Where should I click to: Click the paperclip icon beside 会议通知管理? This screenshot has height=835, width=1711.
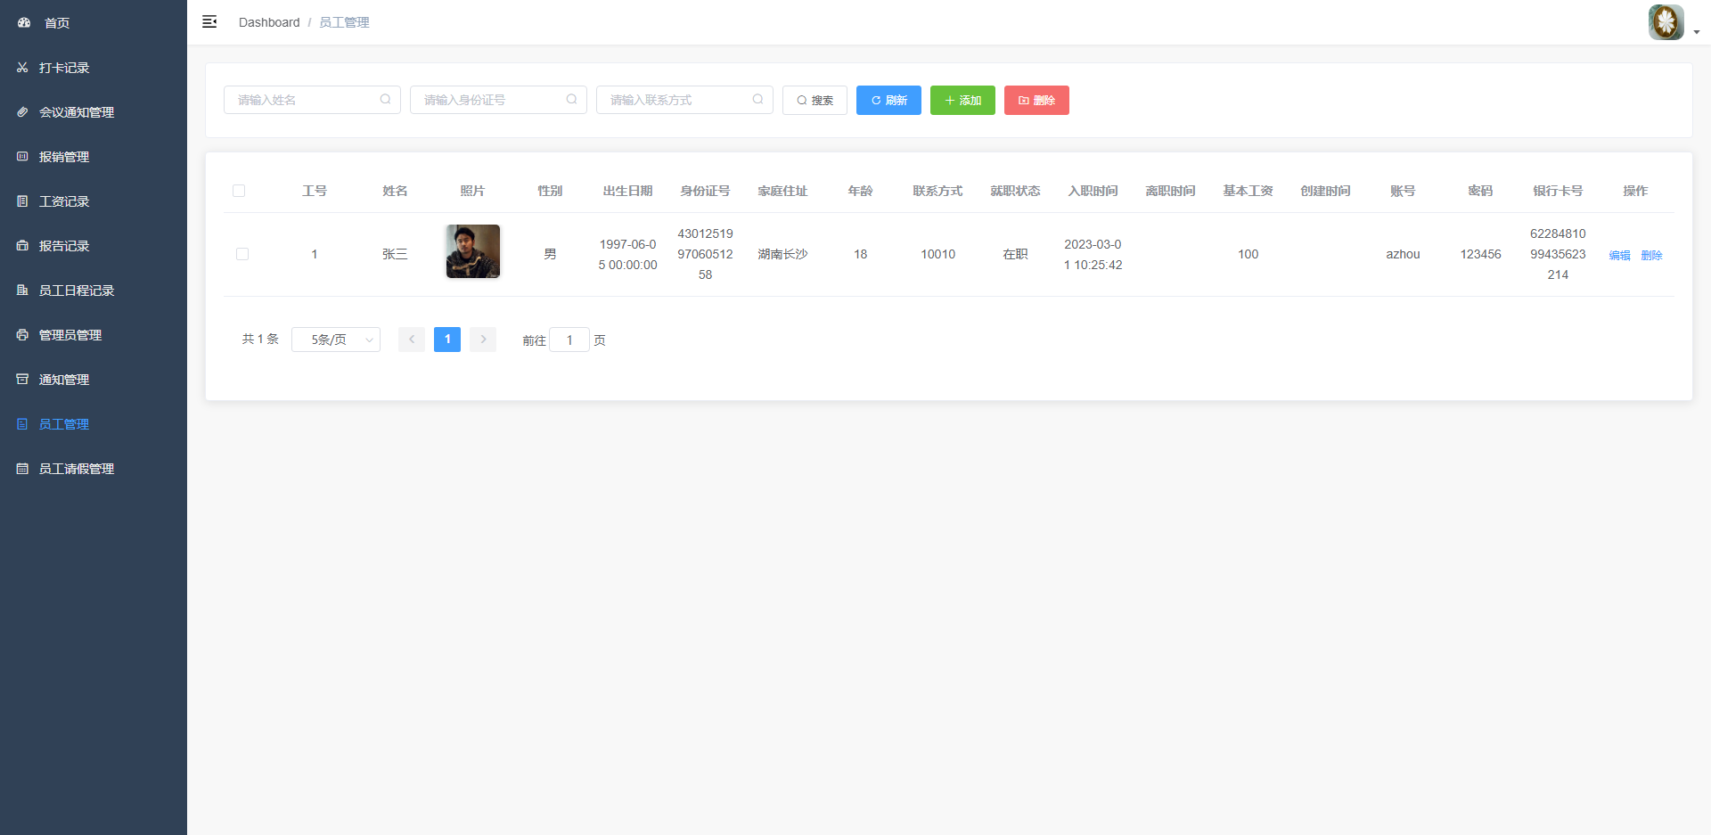coord(21,111)
